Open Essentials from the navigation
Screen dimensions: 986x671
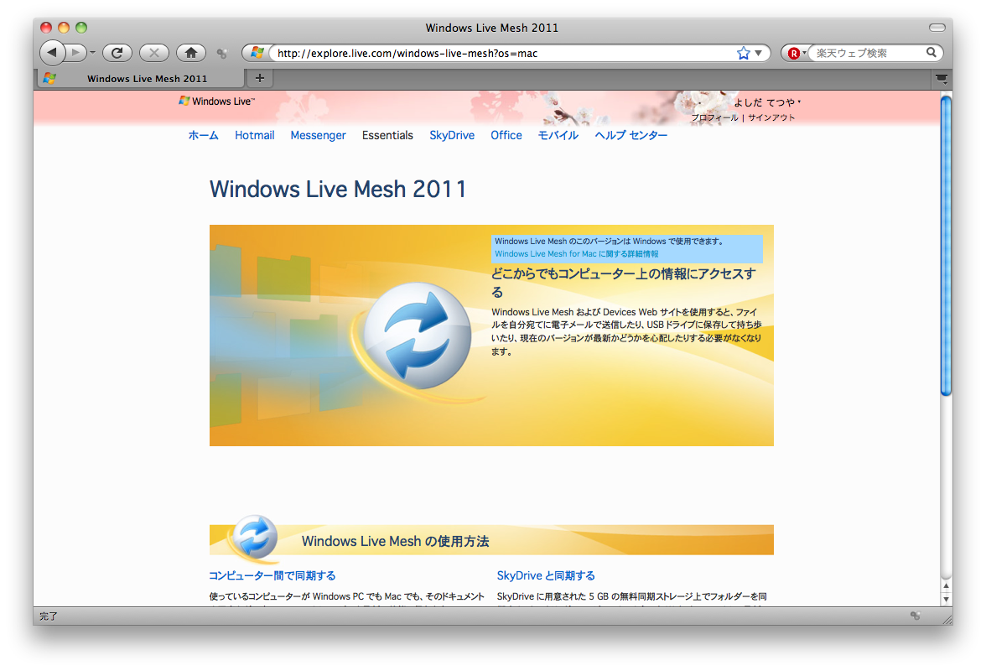387,135
